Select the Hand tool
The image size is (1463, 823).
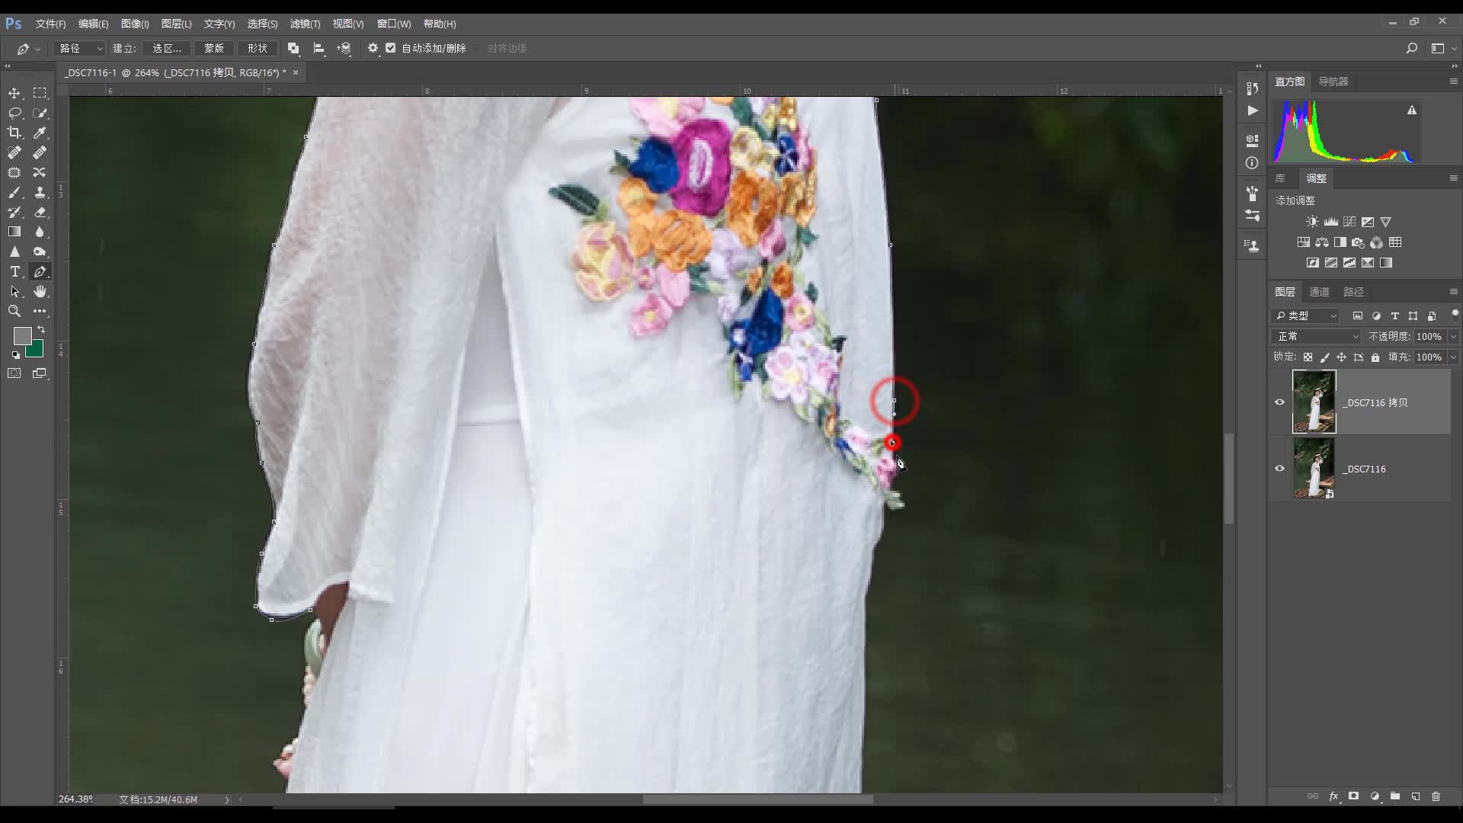click(40, 291)
